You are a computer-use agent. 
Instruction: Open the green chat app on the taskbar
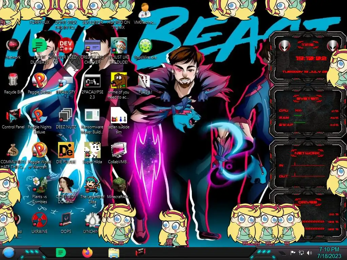point(61,253)
